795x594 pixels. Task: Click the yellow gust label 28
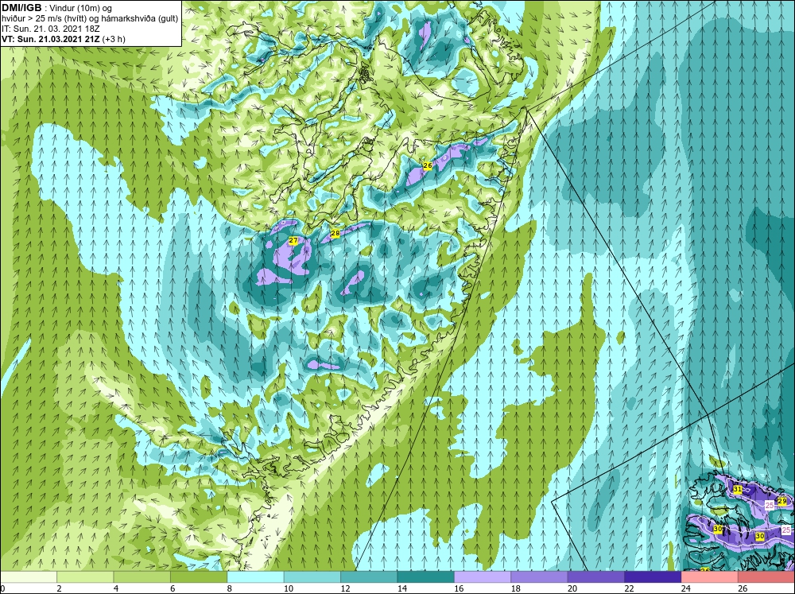coord(335,233)
